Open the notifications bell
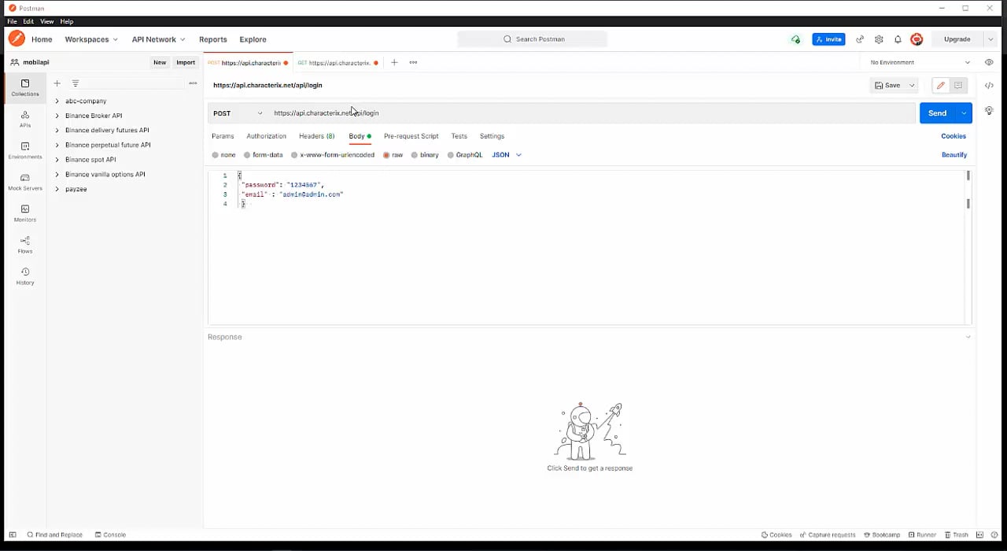 (x=898, y=39)
